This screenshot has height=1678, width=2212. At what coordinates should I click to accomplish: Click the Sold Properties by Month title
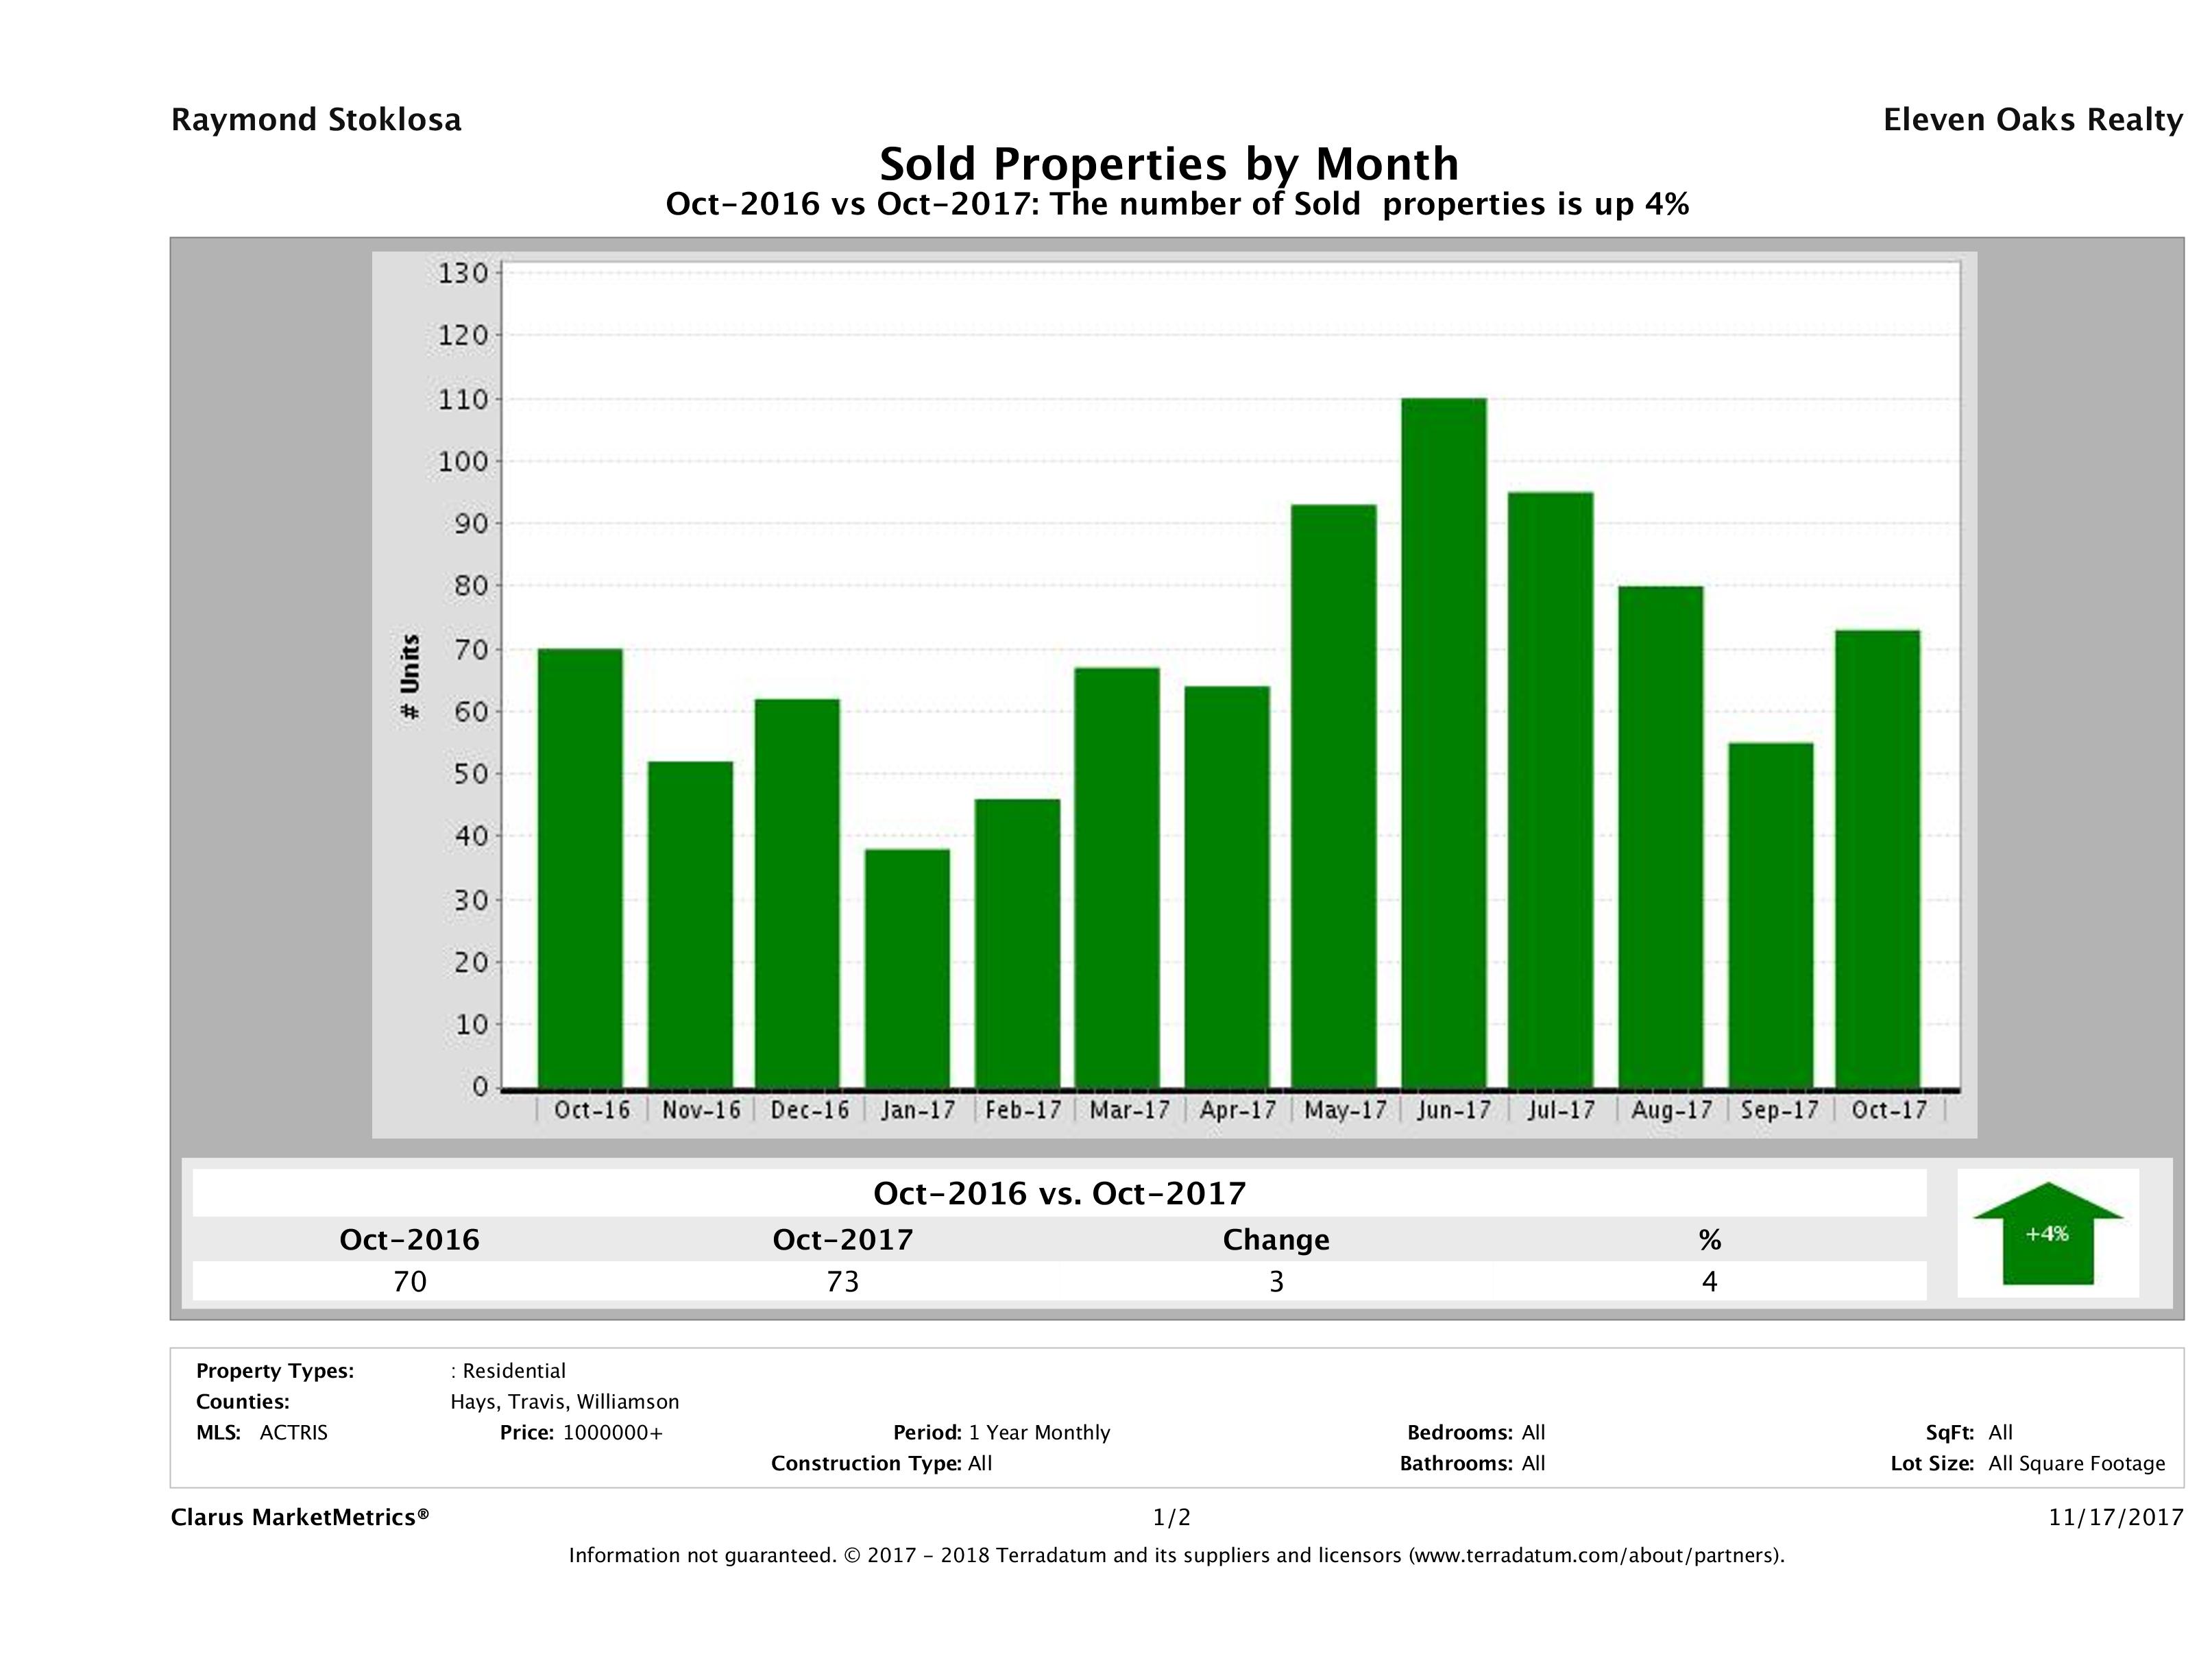1168,163
